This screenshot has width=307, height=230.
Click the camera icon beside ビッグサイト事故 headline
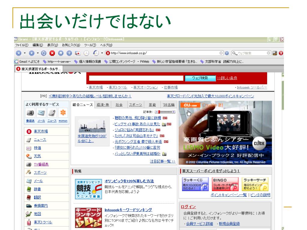164,124
